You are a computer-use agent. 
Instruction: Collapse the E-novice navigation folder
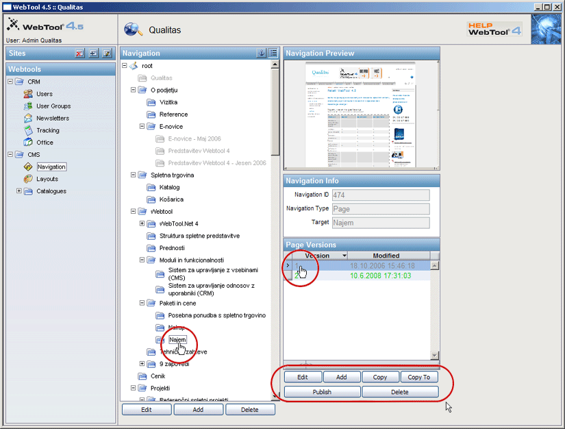pos(142,127)
